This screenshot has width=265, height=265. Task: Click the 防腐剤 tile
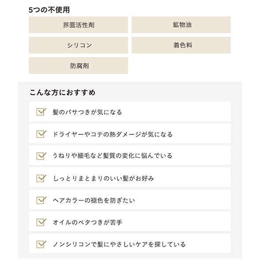pos(78,65)
